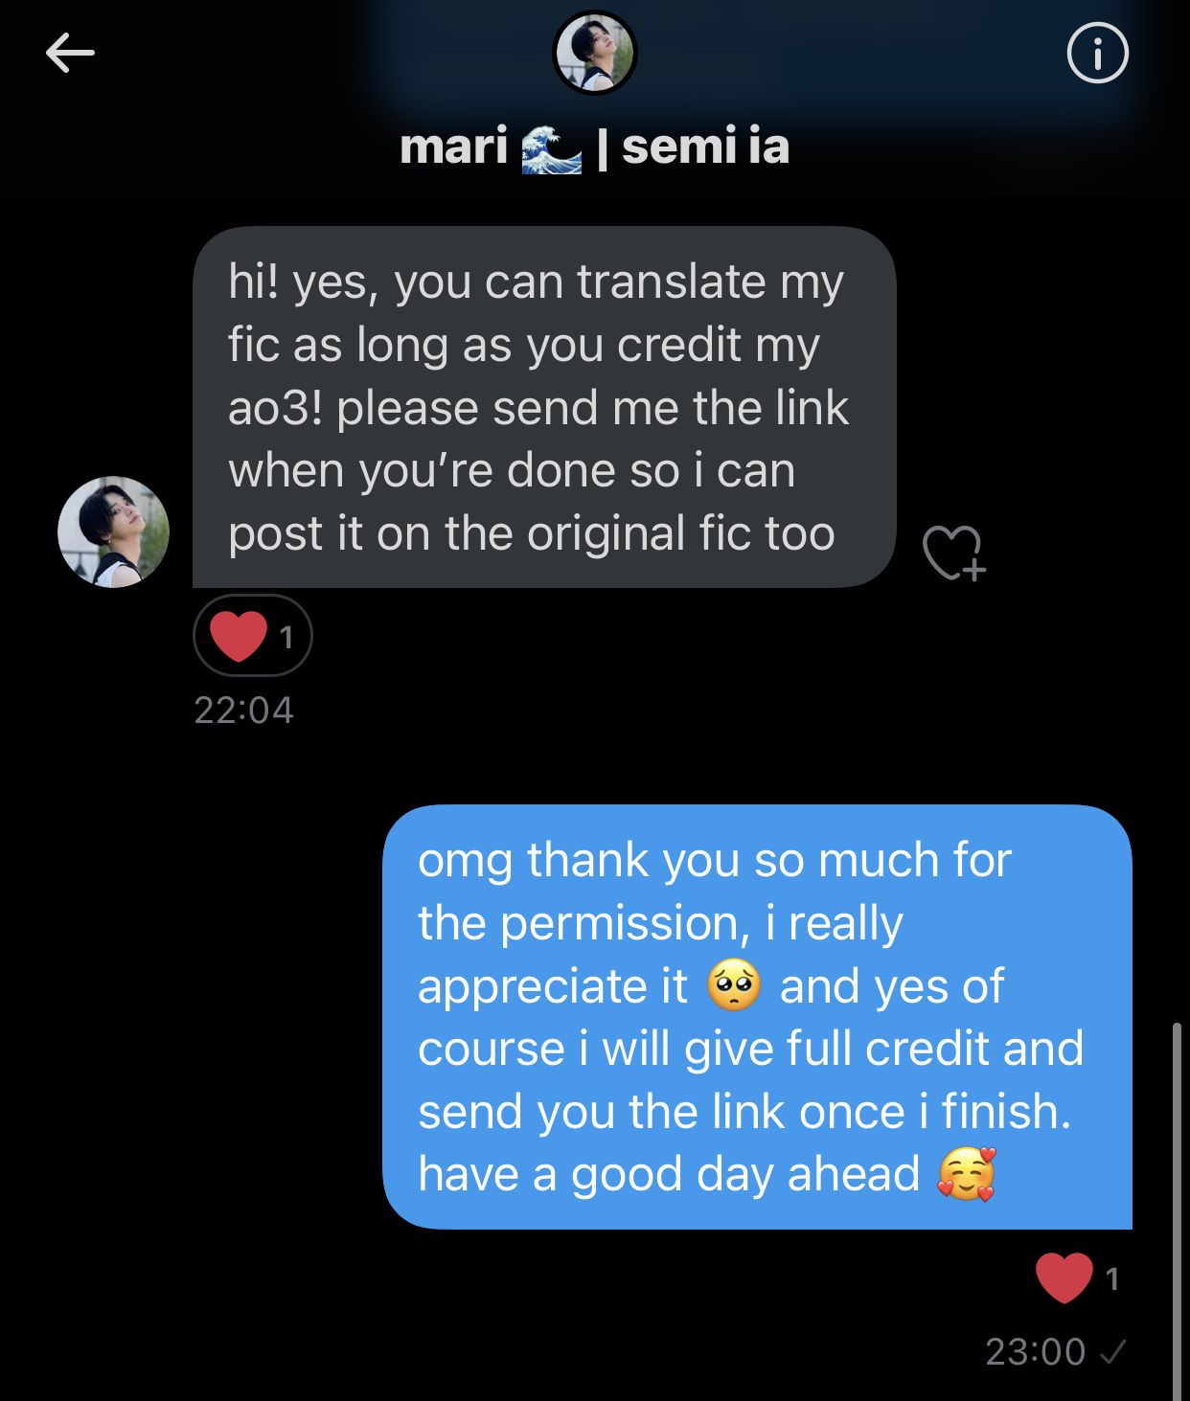Click the smiling face with hearts emoji
This screenshot has width=1190, height=1401.
pos(968,1174)
